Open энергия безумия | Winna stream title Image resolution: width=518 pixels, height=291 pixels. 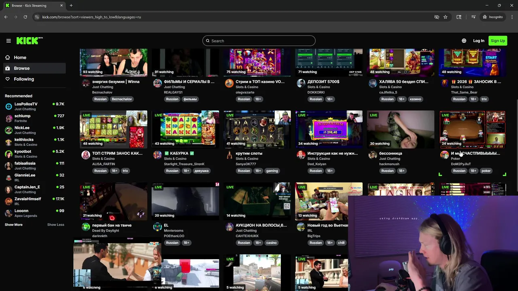(116, 82)
